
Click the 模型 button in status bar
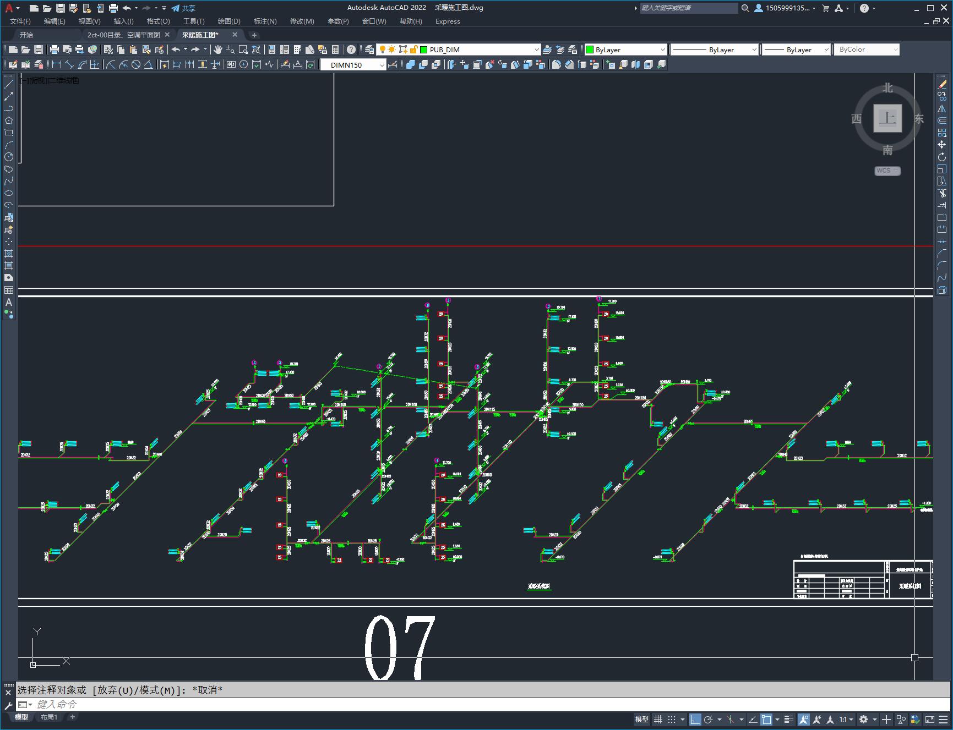click(642, 719)
